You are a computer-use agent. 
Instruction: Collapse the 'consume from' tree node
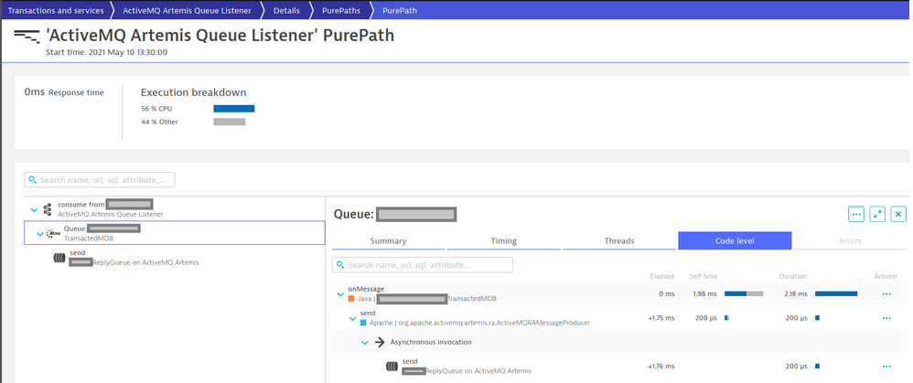click(x=35, y=209)
